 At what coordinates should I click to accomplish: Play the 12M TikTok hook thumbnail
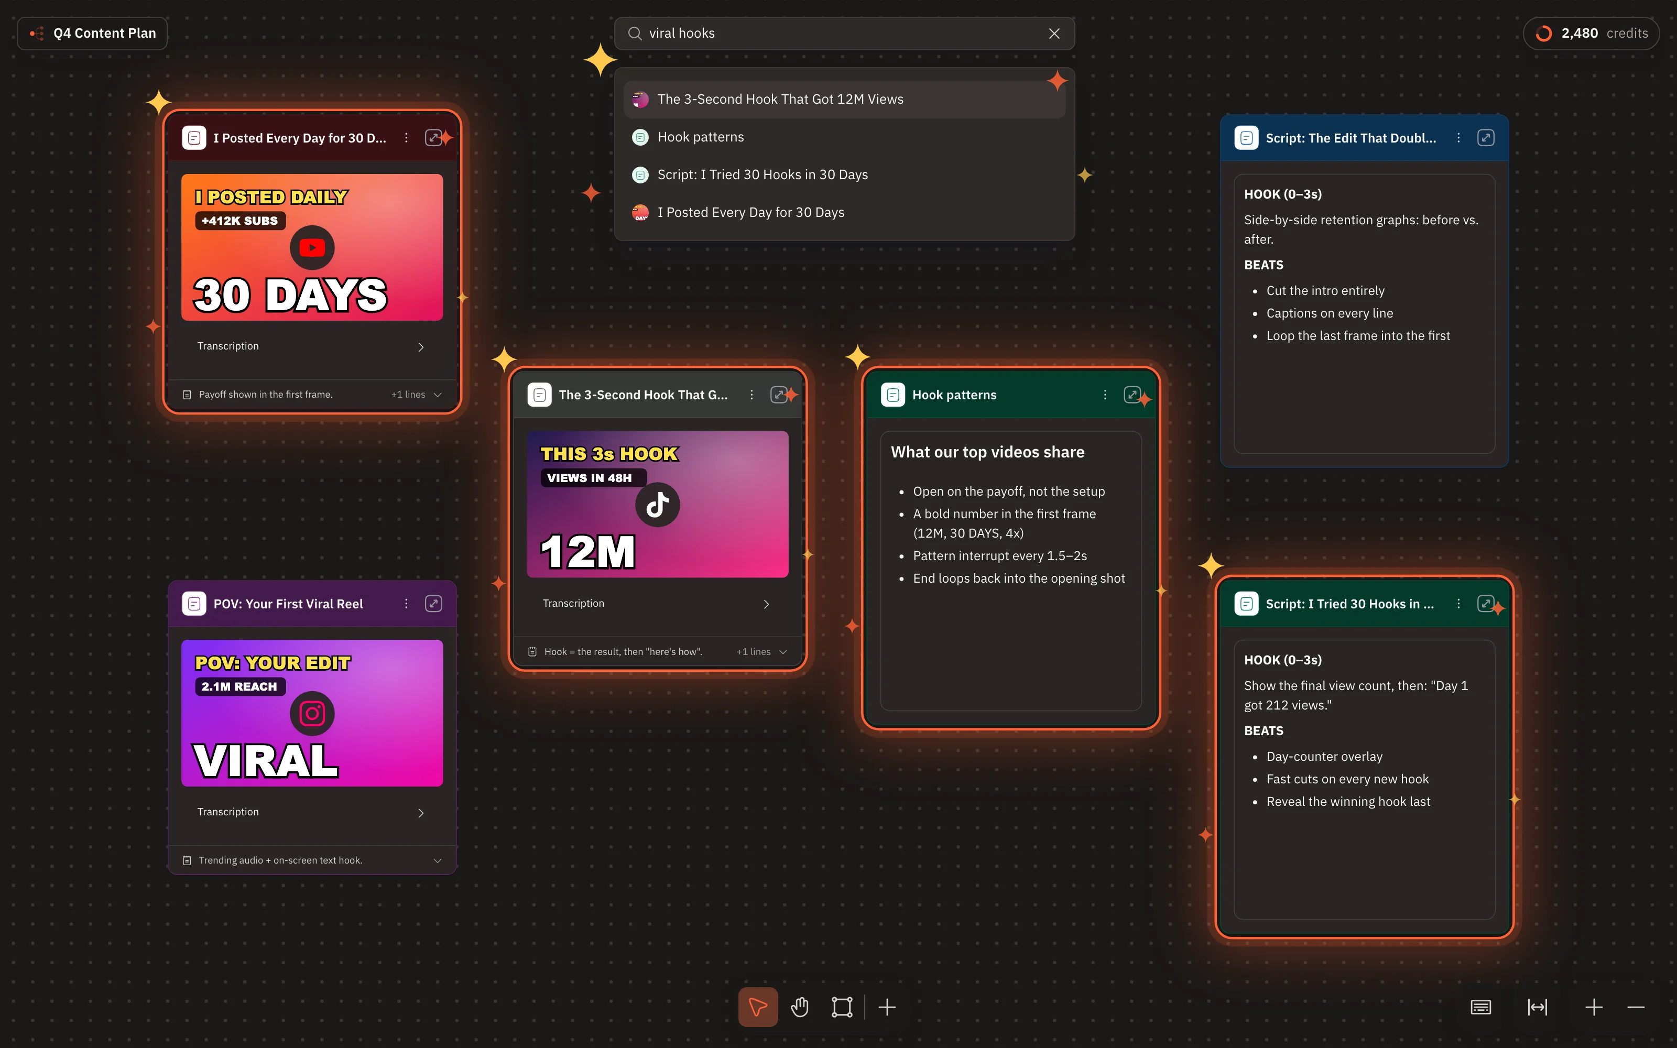tap(658, 505)
